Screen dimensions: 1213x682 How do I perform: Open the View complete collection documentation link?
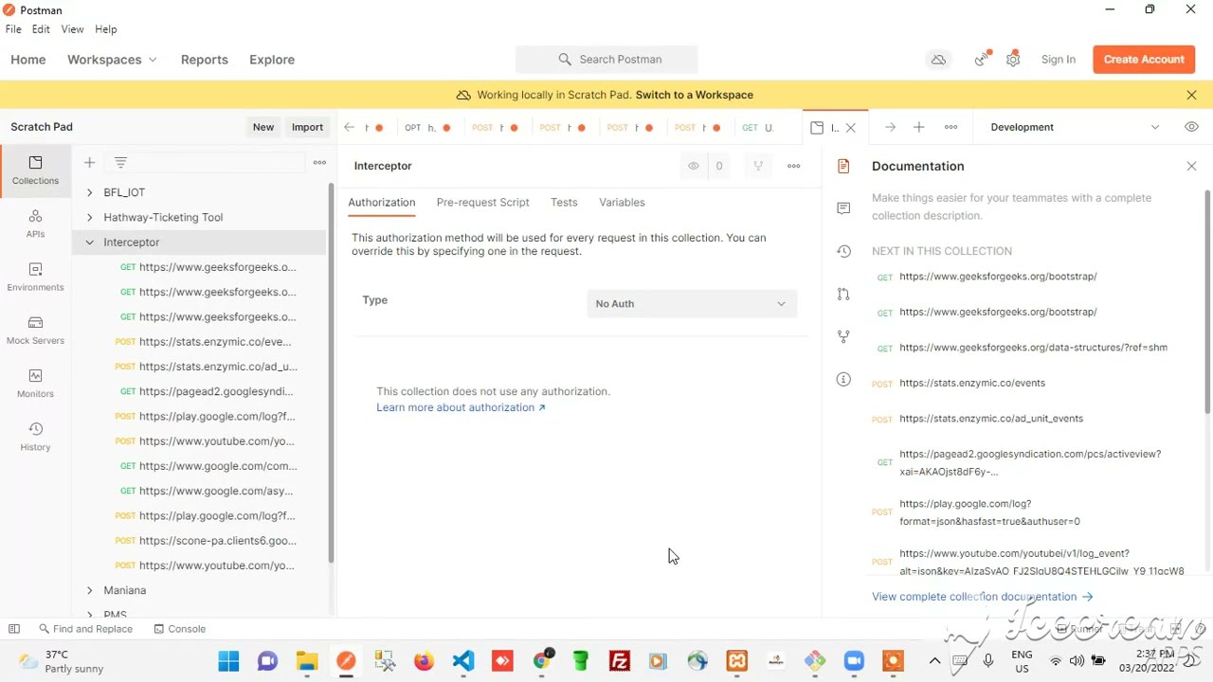click(982, 597)
